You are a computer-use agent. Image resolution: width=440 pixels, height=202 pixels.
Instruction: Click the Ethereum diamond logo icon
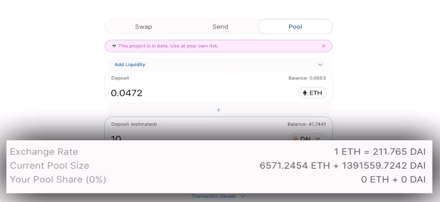tap(305, 93)
